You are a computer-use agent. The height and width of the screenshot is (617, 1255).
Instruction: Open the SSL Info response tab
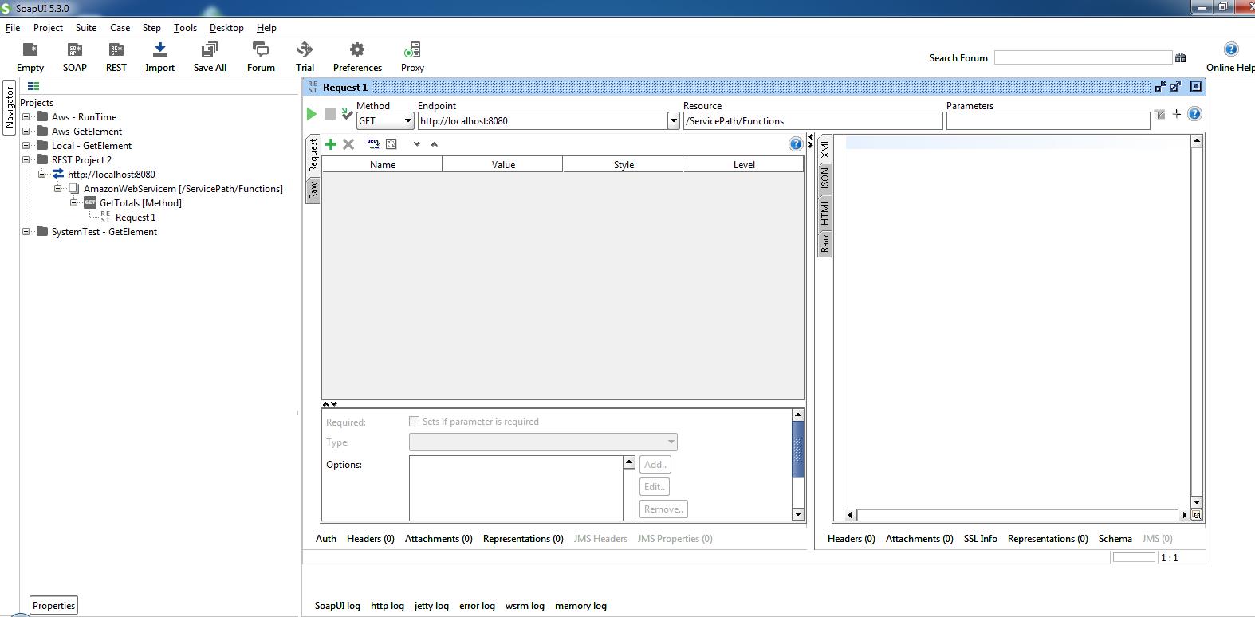(x=980, y=539)
